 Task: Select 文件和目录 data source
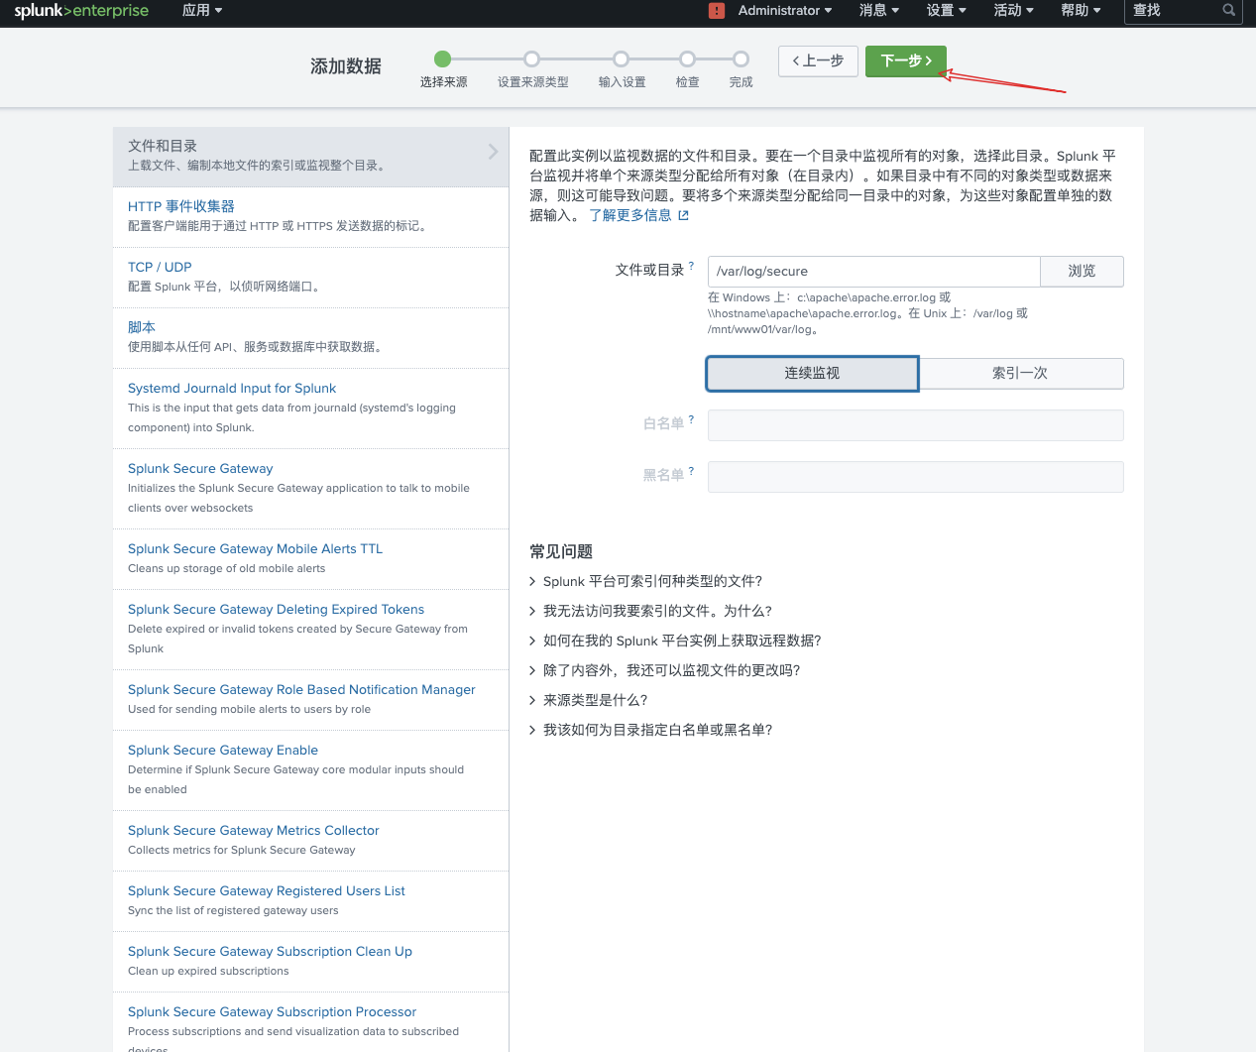(311, 157)
